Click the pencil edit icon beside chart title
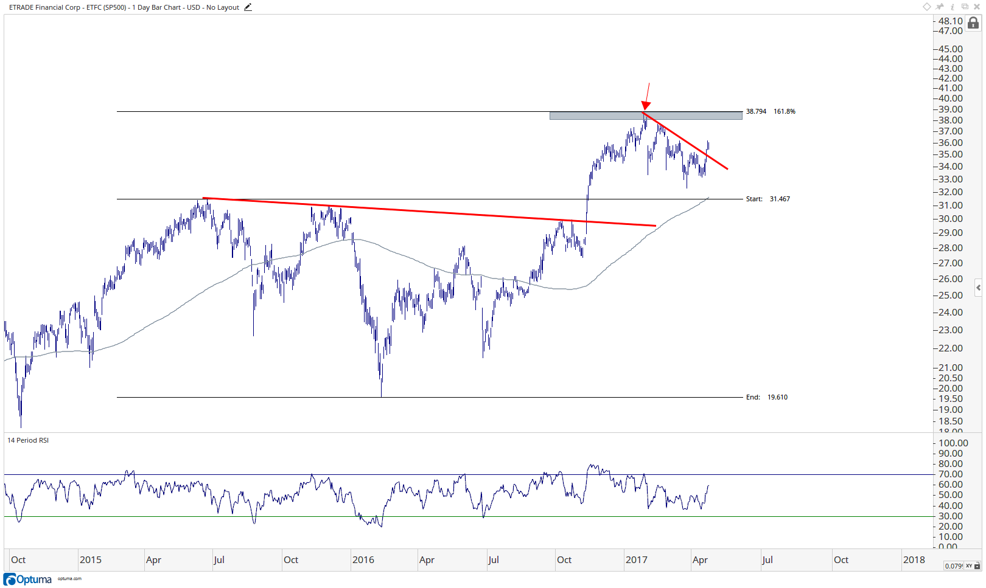Viewport: 986px width, 588px height. (x=248, y=7)
